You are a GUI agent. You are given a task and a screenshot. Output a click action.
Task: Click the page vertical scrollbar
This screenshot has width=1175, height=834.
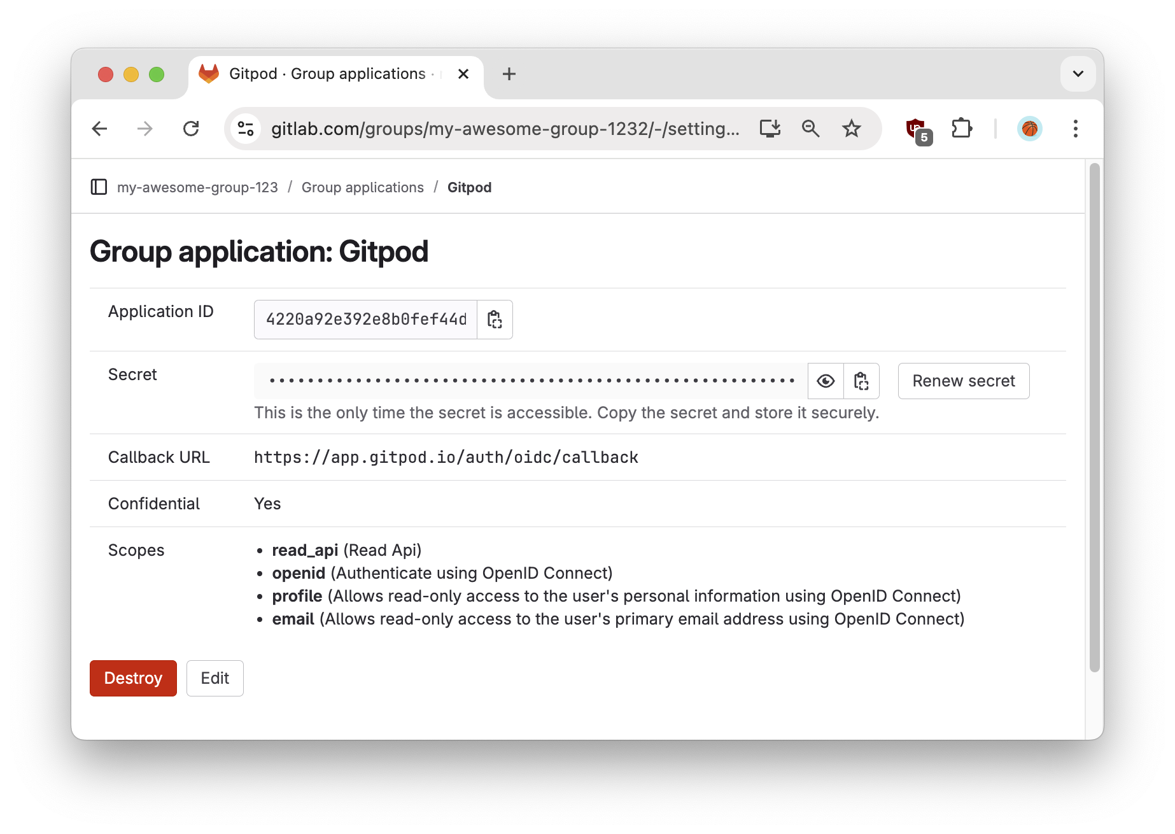click(x=1094, y=417)
